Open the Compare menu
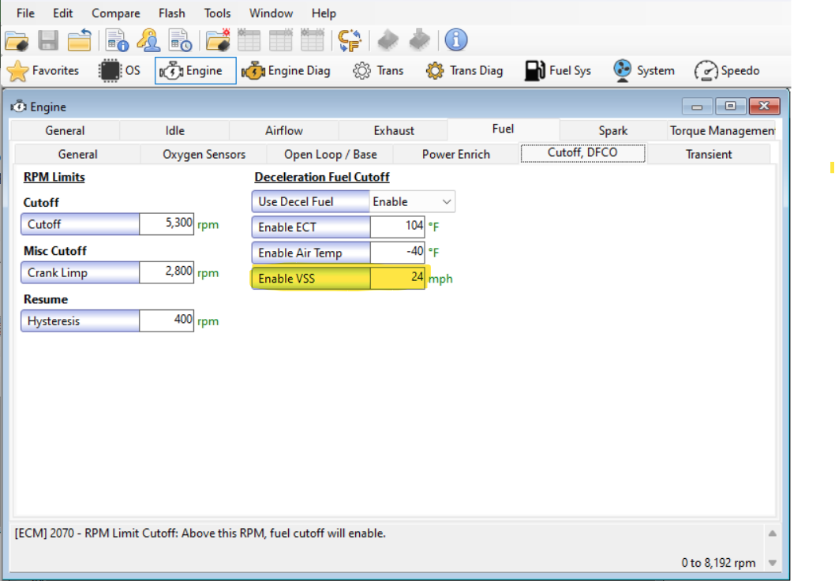The image size is (835, 581). point(115,13)
